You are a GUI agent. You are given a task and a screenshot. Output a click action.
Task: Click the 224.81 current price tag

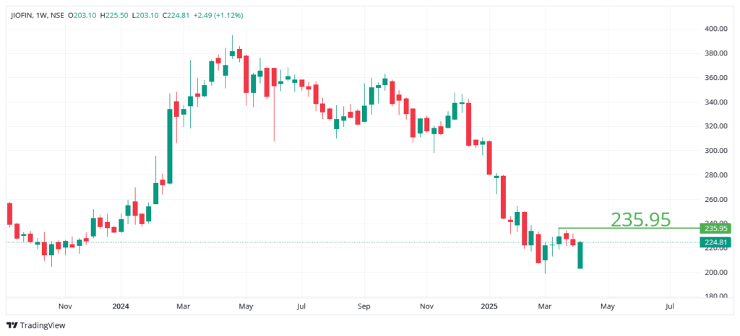[714, 242]
